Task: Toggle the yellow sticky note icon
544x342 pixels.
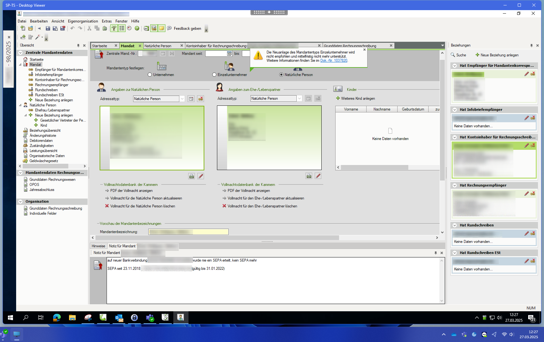Action: (x=162, y=28)
